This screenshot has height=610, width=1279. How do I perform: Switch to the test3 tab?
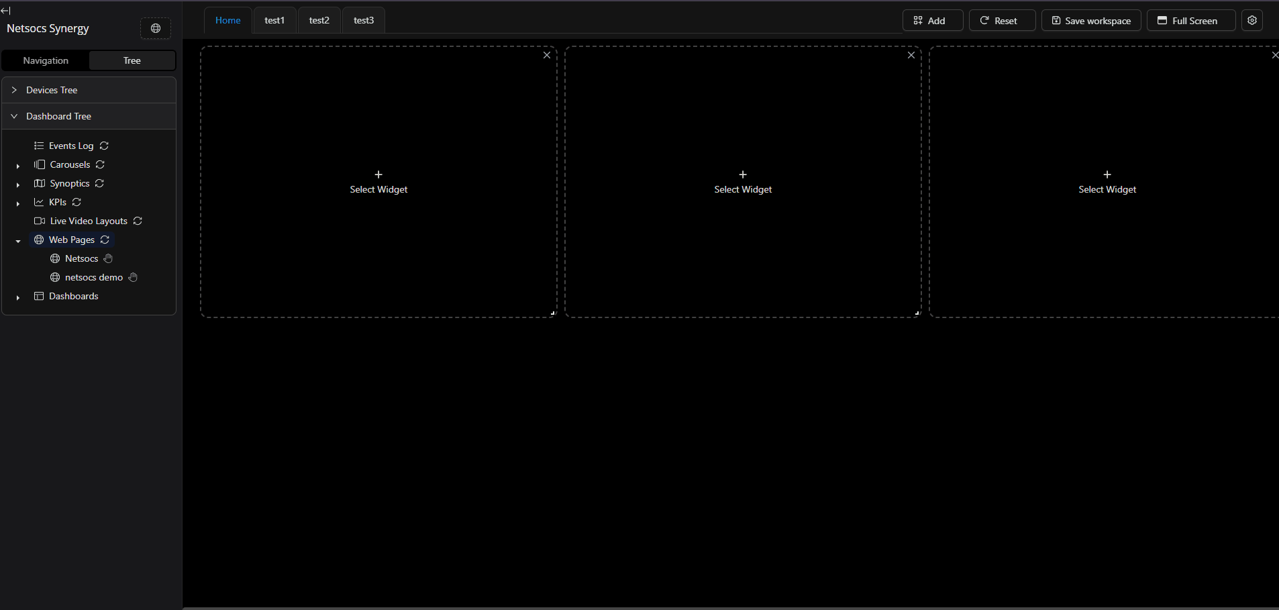coord(364,20)
